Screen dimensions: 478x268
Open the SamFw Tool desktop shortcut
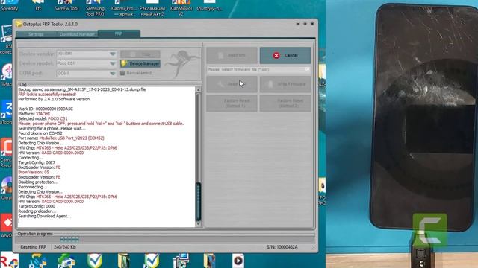click(x=66, y=6)
